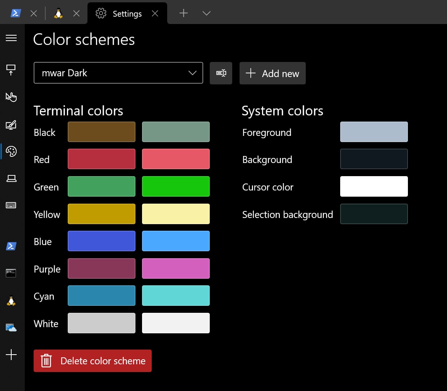Expand the hamburger navigation menu
447x391 pixels.
click(x=11, y=38)
